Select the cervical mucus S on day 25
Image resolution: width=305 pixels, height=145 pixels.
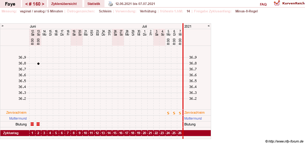(174, 113)
